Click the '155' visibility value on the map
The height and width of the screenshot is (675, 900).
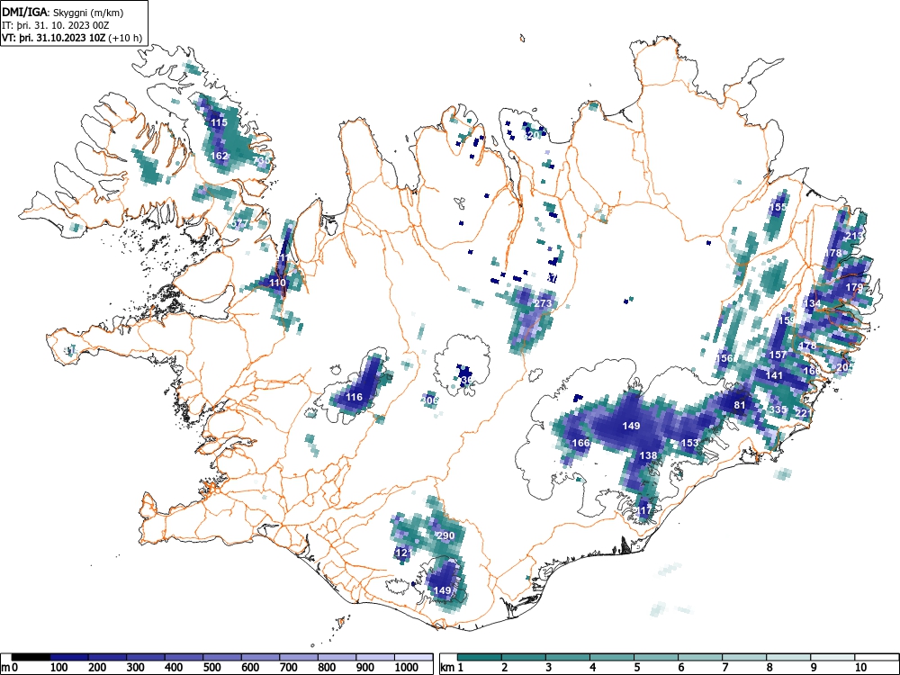[x=778, y=207]
